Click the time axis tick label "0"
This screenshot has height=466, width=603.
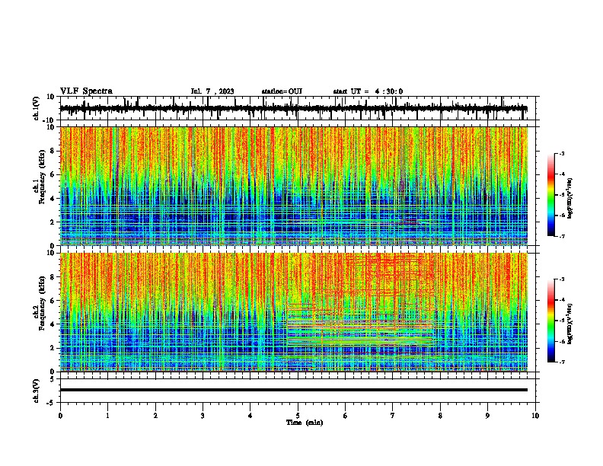[x=60, y=416]
